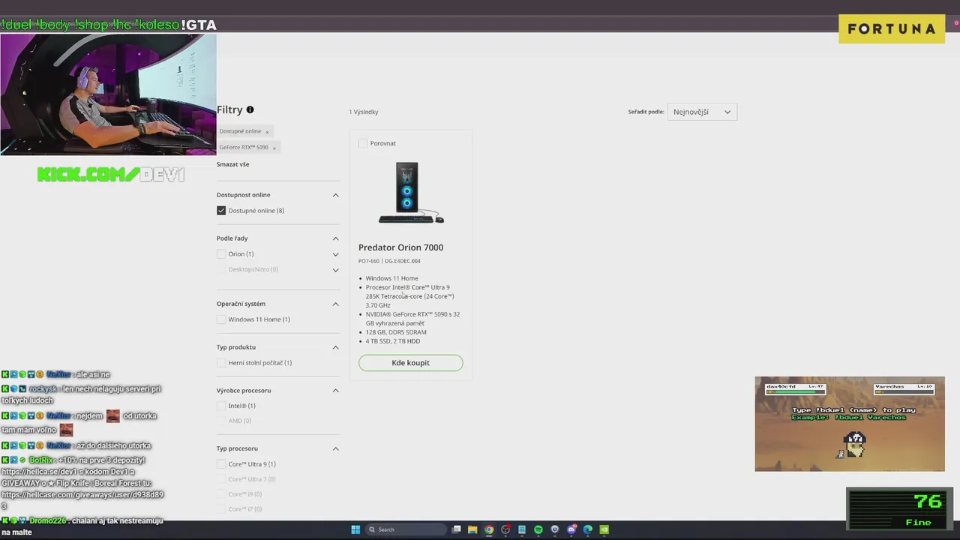The width and height of the screenshot is (960, 540).
Task: Check 'Herní stolní počítač (1)' filter
Action: (x=221, y=363)
